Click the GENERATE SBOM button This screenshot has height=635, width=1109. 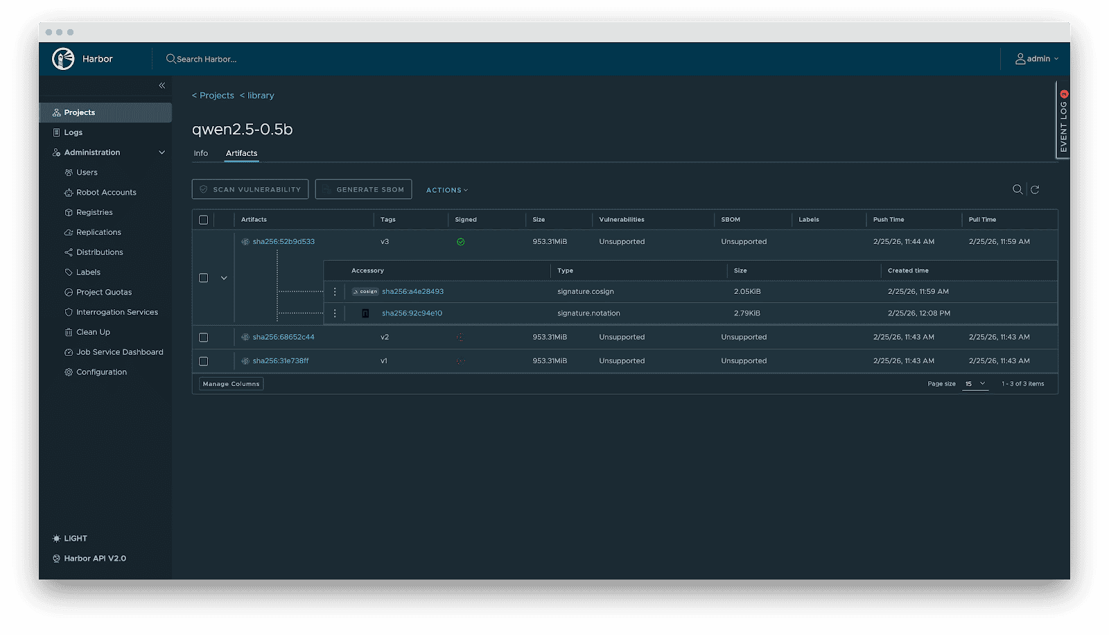363,189
